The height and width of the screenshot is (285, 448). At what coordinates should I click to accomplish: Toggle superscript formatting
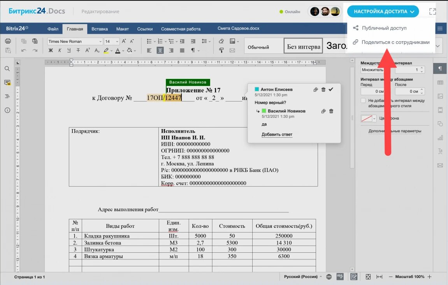88,51
